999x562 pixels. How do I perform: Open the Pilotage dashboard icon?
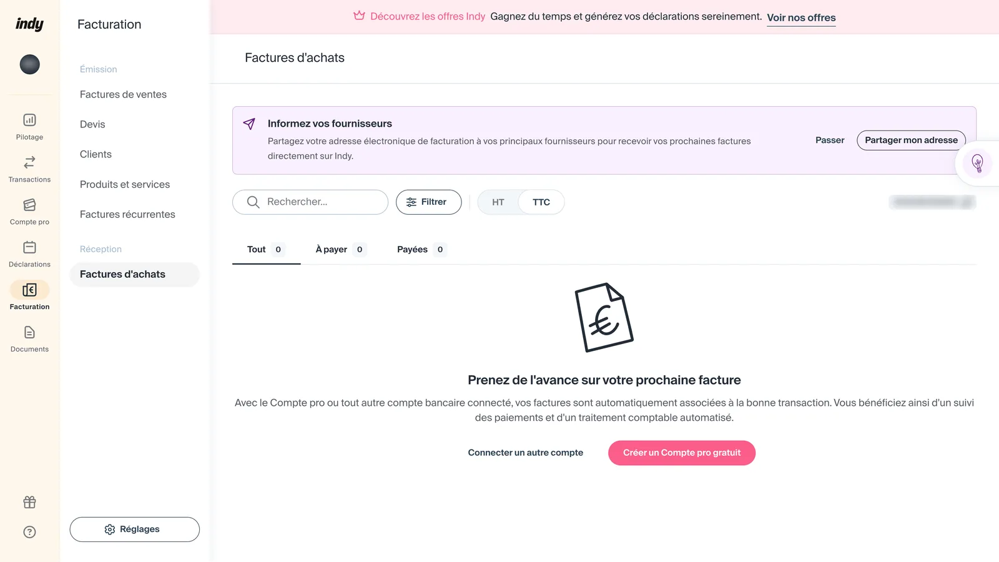pyautogui.click(x=29, y=120)
